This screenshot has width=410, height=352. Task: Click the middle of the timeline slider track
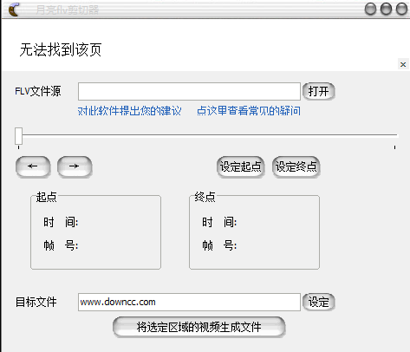[x=208, y=135]
